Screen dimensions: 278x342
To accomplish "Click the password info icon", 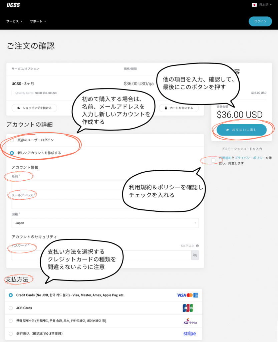I will [x=197, y=246].
